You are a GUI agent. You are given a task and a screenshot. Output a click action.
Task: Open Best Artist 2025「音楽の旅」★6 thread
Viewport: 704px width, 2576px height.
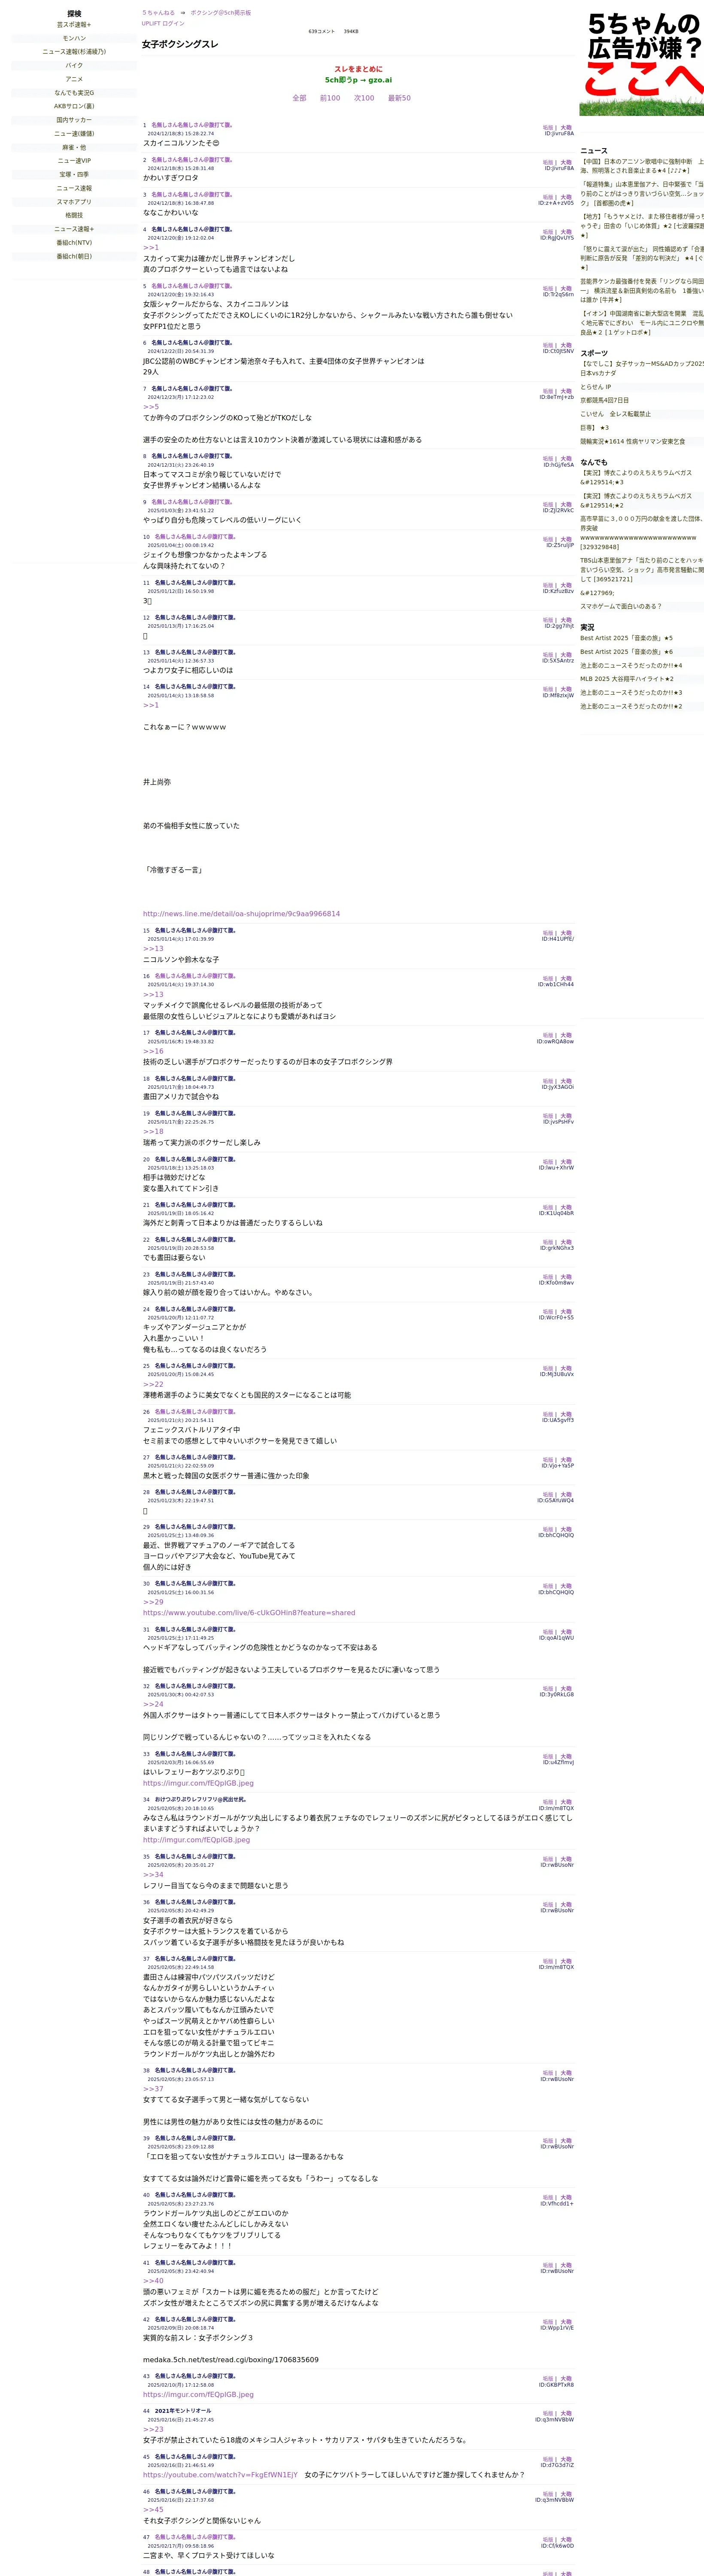[626, 652]
